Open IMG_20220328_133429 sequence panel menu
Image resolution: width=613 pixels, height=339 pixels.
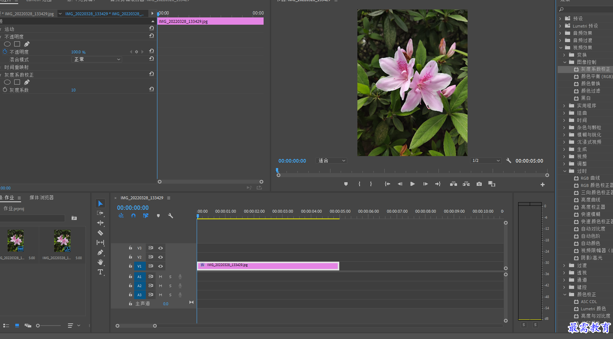(x=169, y=198)
